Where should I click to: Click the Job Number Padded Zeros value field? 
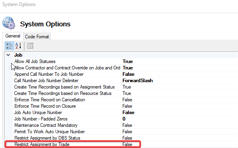pyautogui.click(x=180, y=119)
